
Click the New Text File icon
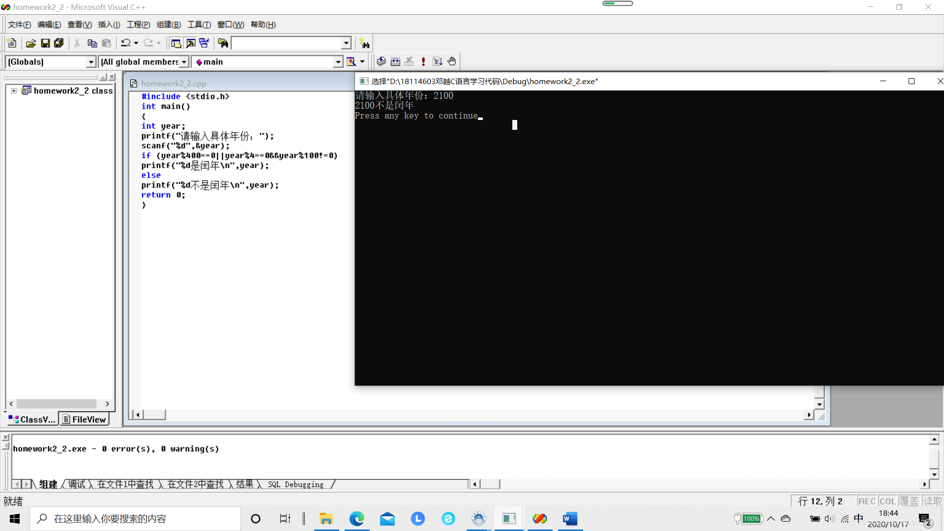[12, 43]
